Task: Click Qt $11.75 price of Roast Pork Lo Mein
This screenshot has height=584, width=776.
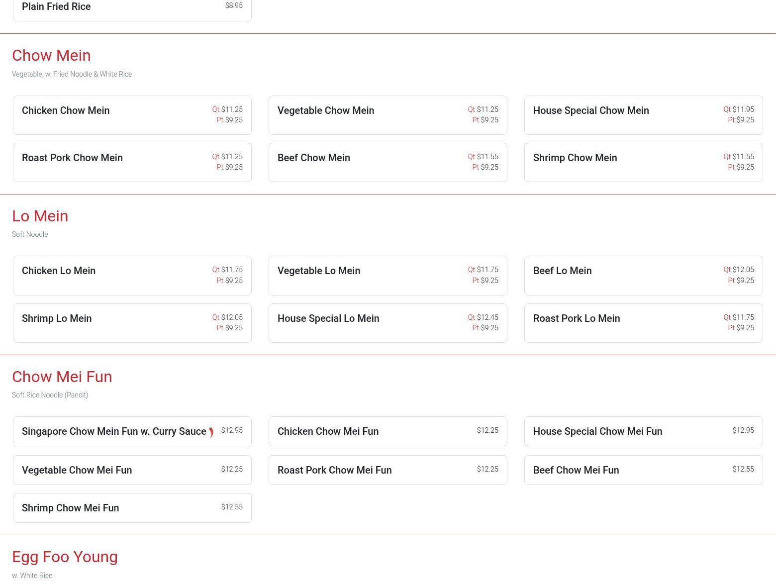Action: (739, 317)
